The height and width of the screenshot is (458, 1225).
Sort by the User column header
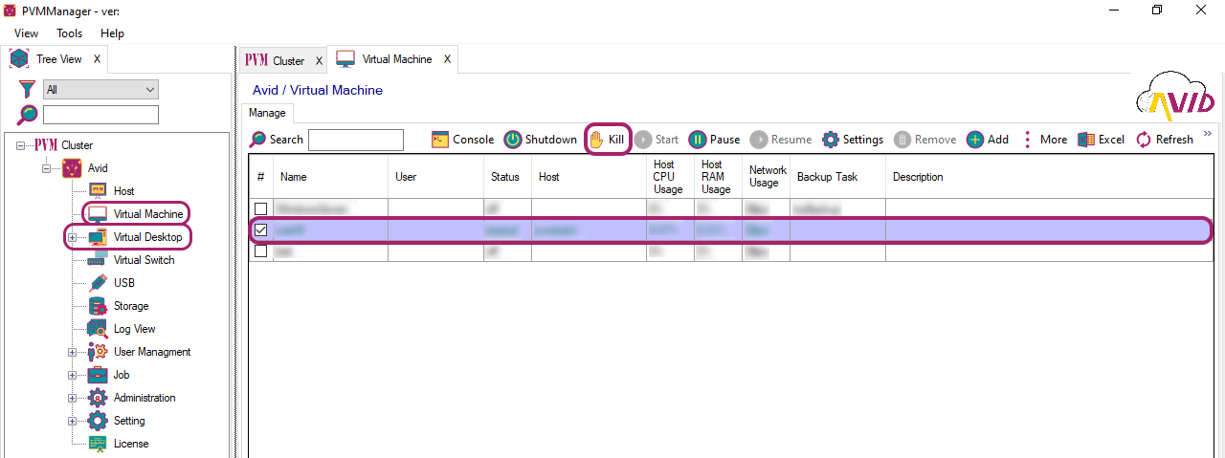pos(435,177)
